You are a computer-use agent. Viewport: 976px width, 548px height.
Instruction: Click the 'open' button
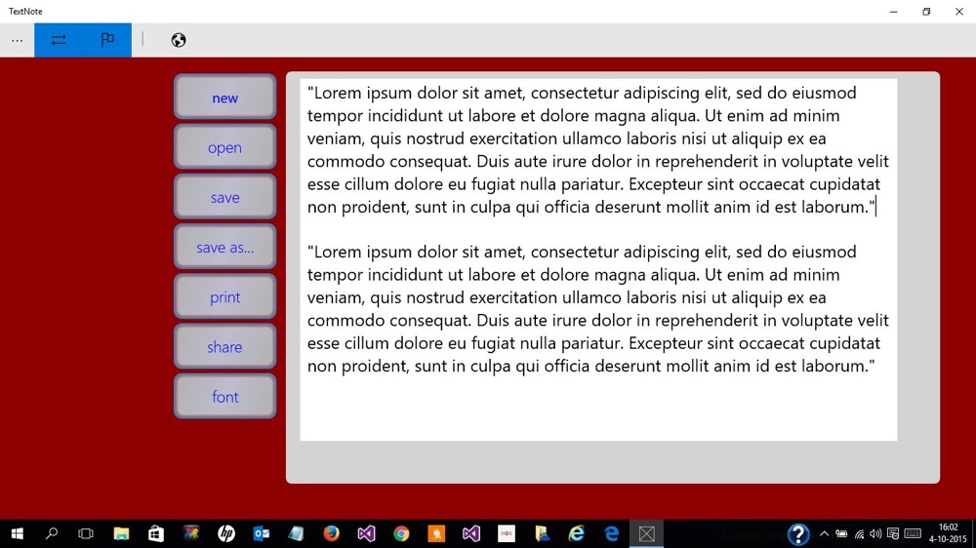click(224, 147)
